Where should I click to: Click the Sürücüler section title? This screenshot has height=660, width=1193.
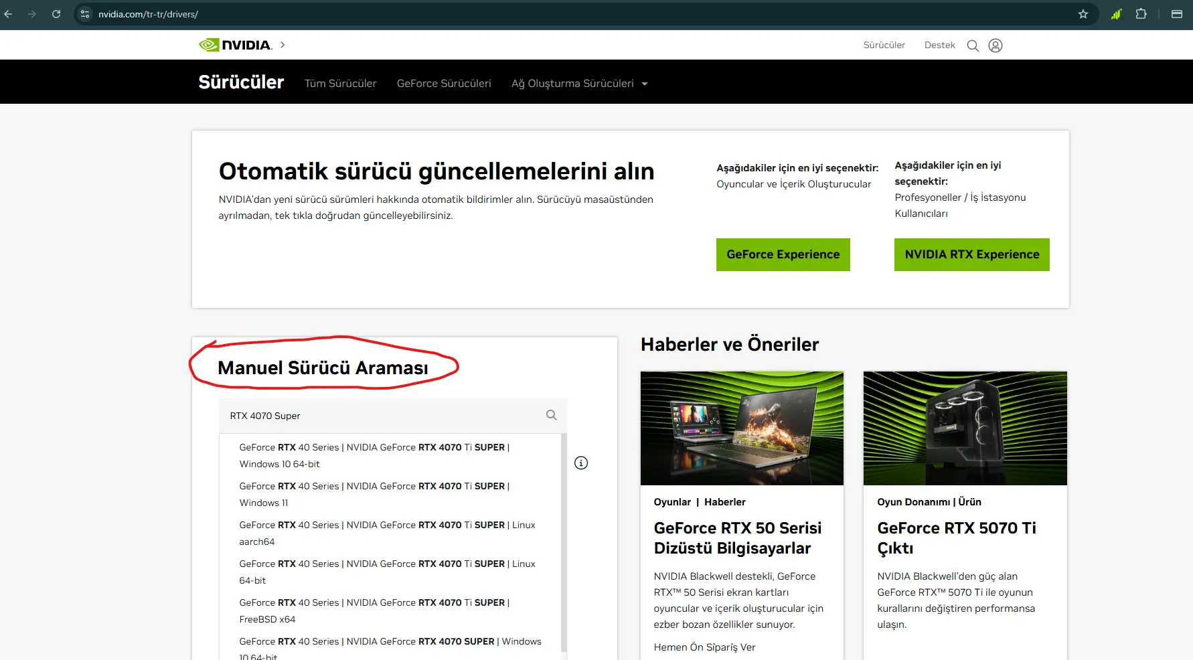(241, 82)
